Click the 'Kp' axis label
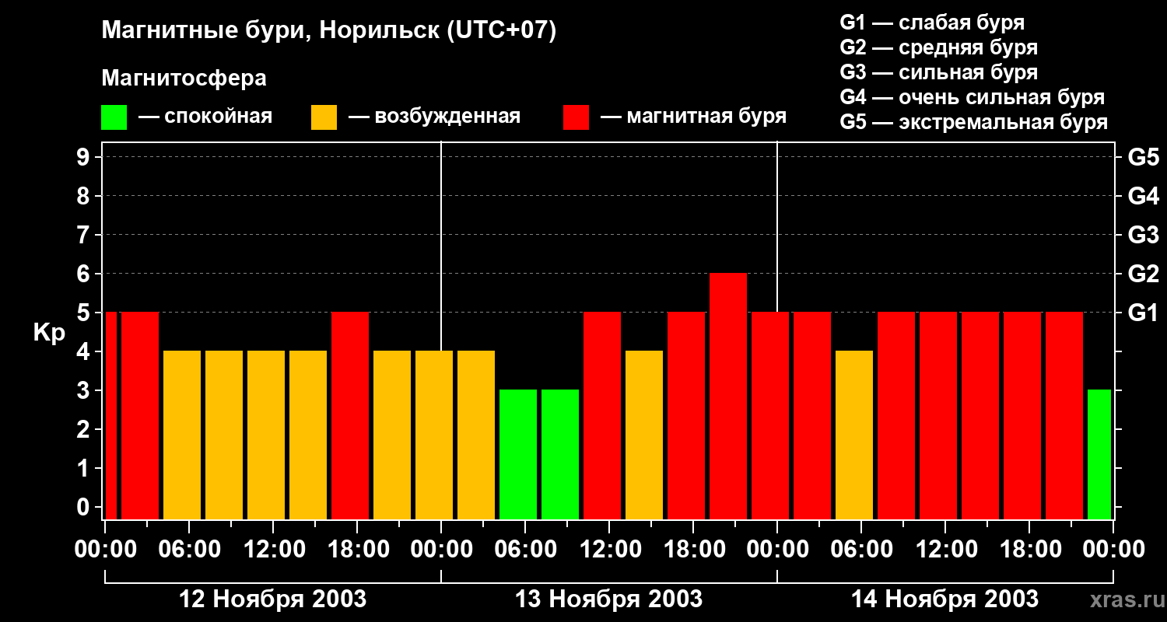Image resolution: width=1167 pixels, height=622 pixels. coord(50,334)
